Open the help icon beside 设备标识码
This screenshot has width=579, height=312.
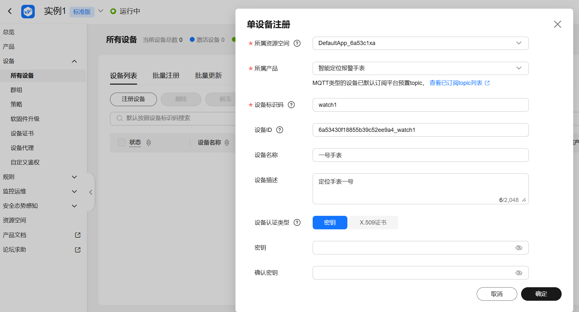click(x=291, y=105)
